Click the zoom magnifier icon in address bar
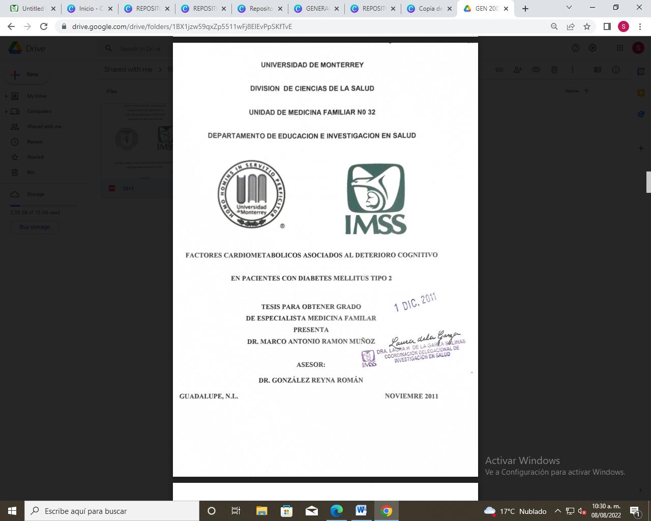651x521 pixels. pyautogui.click(x=554, y=26)
